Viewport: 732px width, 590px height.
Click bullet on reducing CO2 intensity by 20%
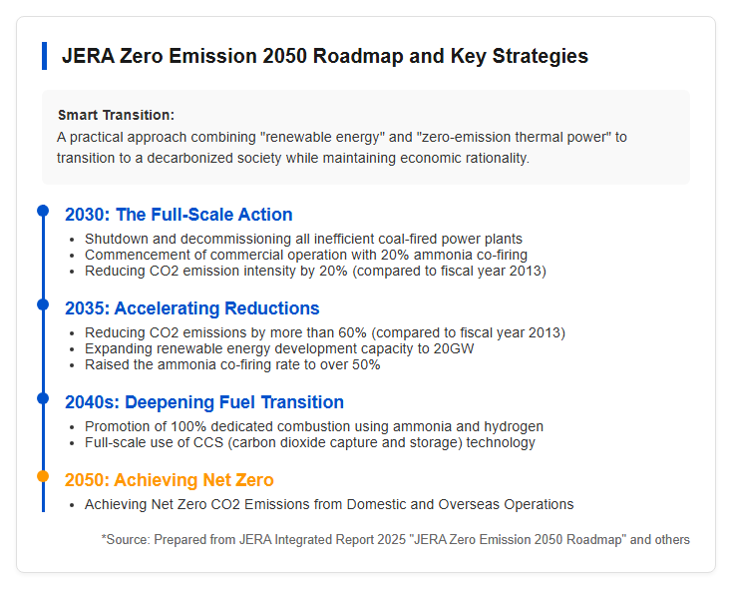(x=315, y=271)
